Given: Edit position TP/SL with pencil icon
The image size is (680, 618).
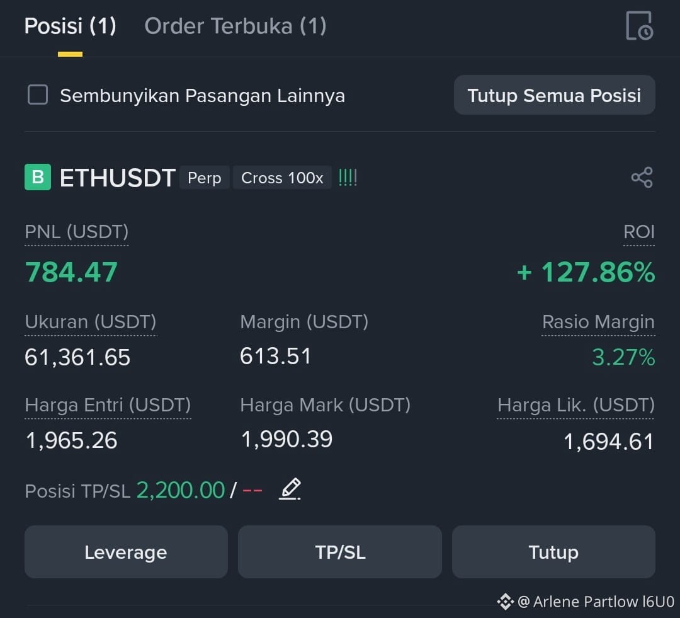Looking at the screenshot, I should click(x=290, y=489).
